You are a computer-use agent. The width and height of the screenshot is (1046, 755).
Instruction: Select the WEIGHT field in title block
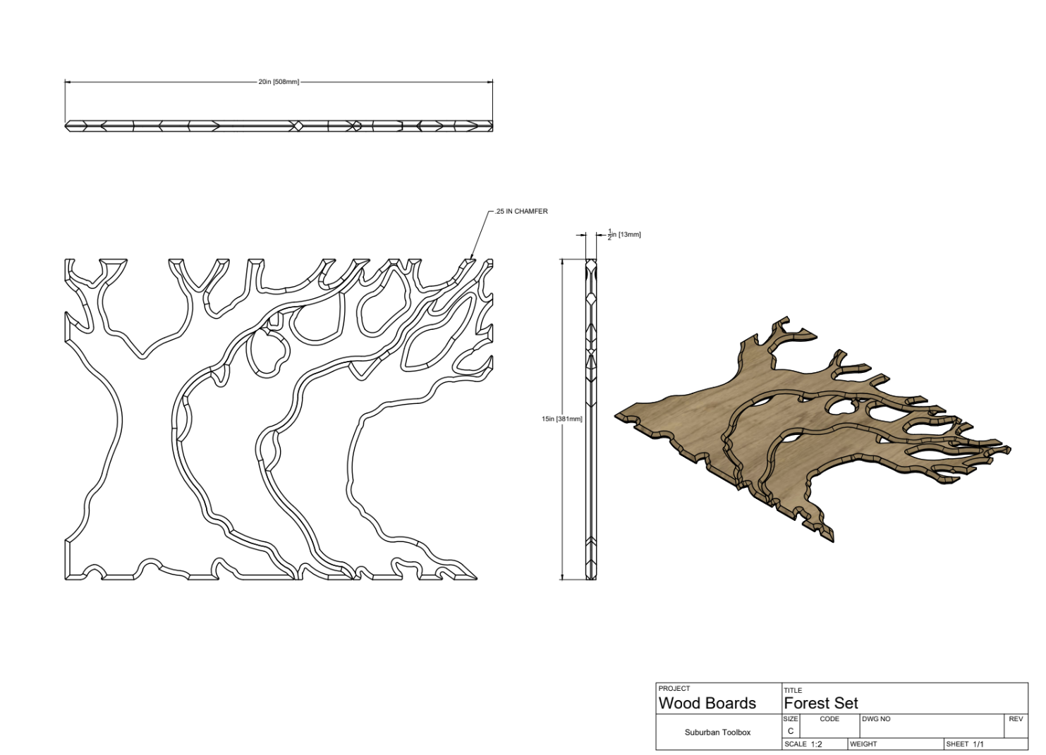tap(896, 744)
